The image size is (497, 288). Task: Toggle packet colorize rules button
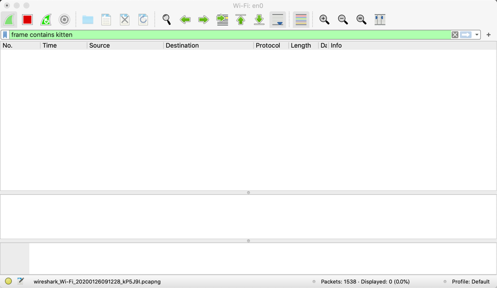coord(301,19)
